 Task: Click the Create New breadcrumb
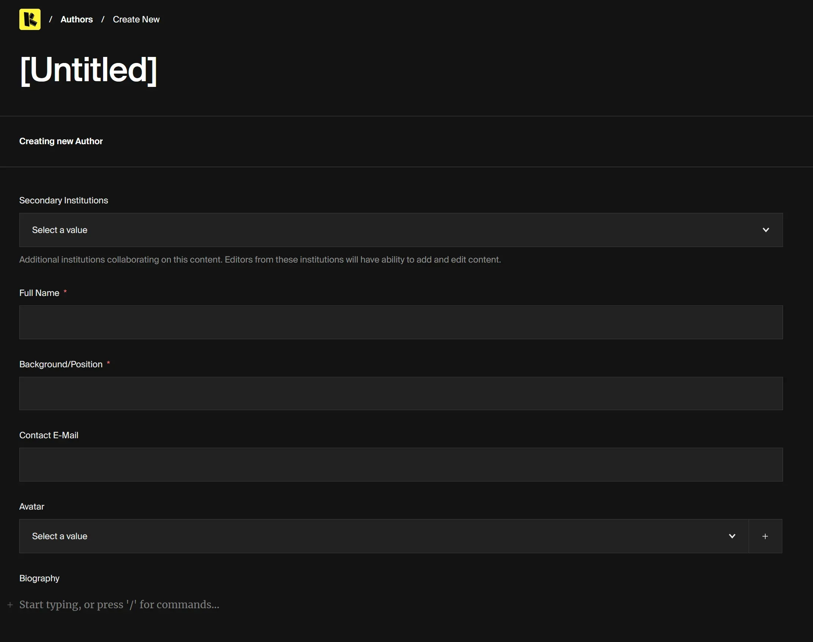(136, 19)
